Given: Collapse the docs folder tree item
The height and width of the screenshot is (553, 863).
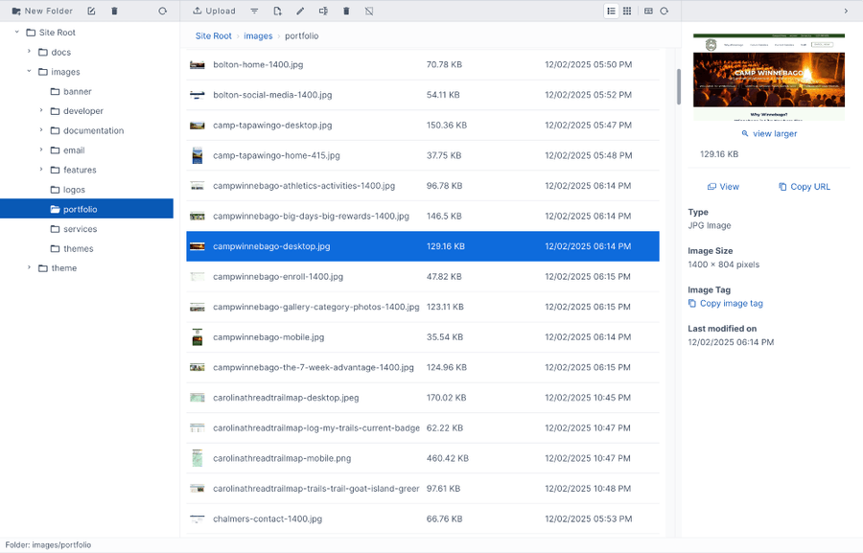Looking at the screenshot, I should pyautogui.click(x=28, y=52).
